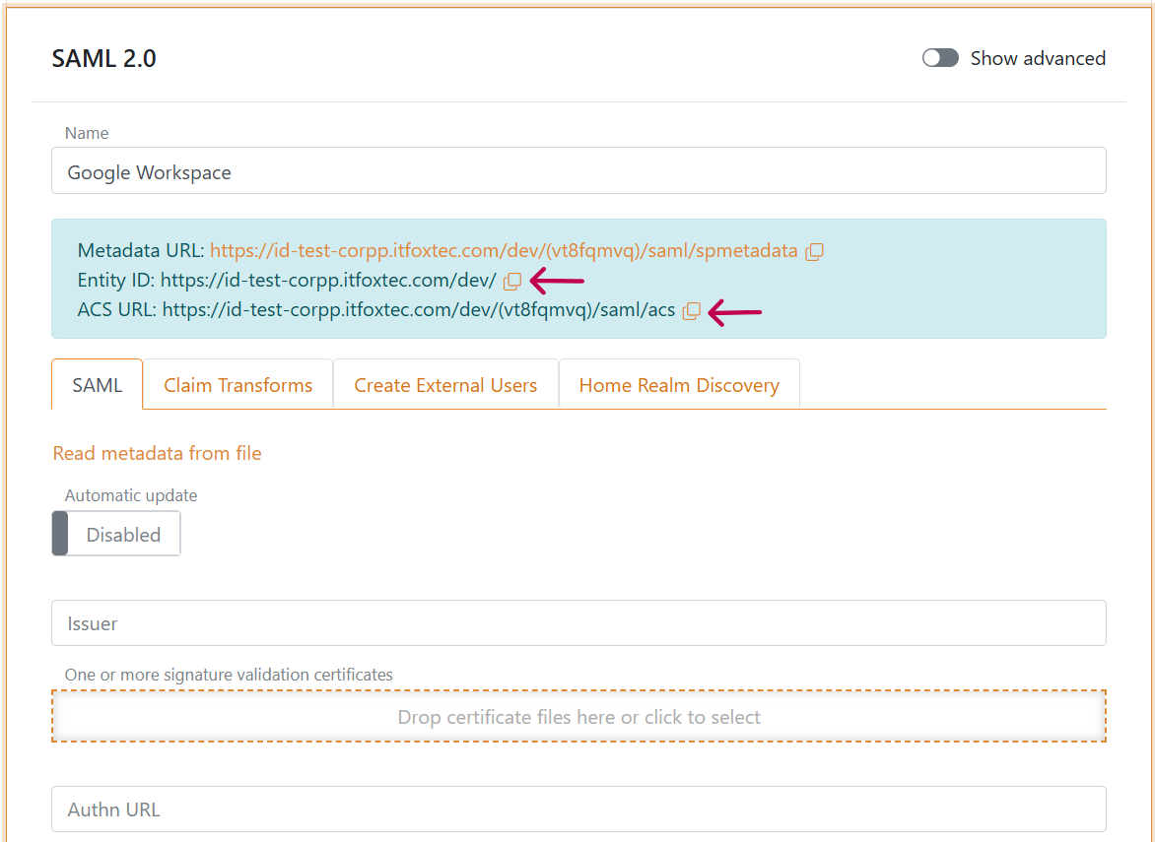The image size is (1155, 842).
Task: Click the certificate drop zone to select files
Action: [x=578, y=716]
